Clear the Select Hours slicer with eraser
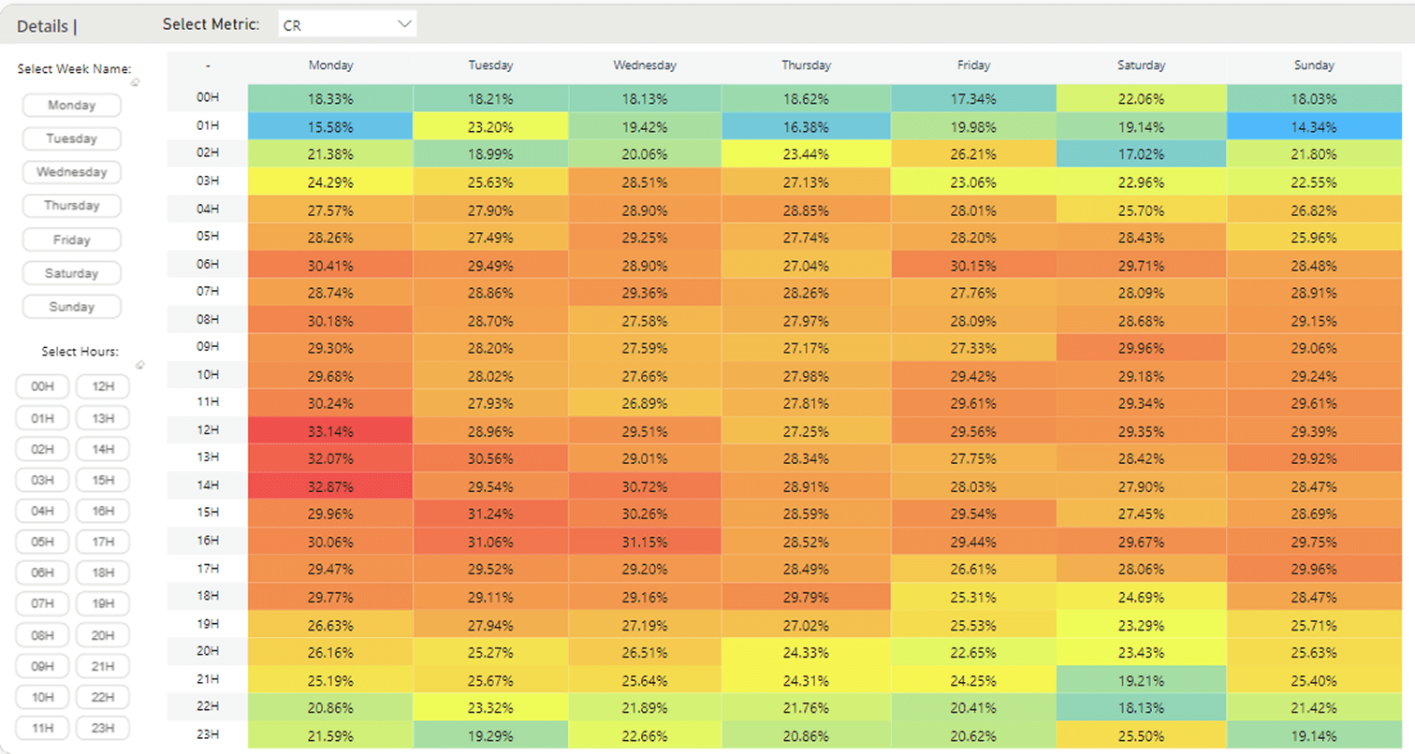Screen dimensions: 1415x754 click(140, 365)
